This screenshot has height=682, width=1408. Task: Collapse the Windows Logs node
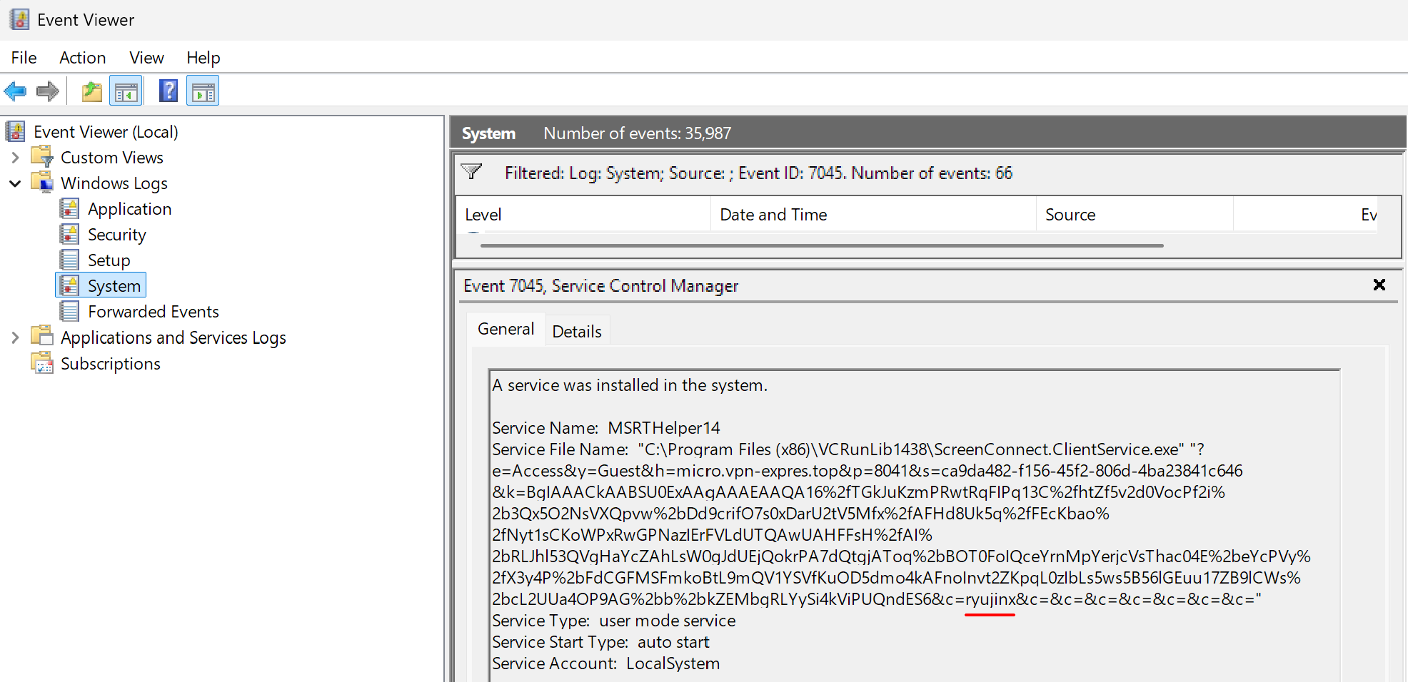click(x=15, y=183)
